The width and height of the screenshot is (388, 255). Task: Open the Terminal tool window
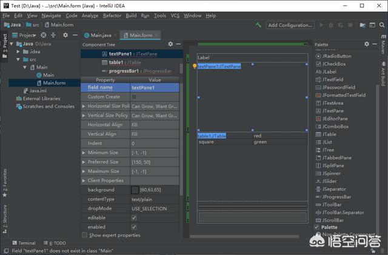tap(24, 243)
